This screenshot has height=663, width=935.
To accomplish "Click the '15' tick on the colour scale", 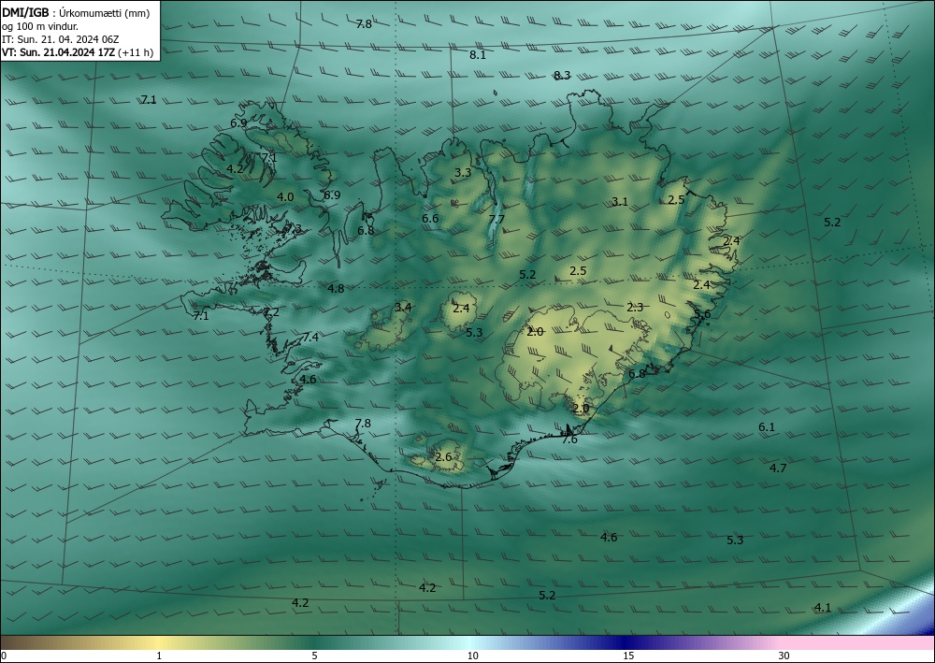I will 628,656.
